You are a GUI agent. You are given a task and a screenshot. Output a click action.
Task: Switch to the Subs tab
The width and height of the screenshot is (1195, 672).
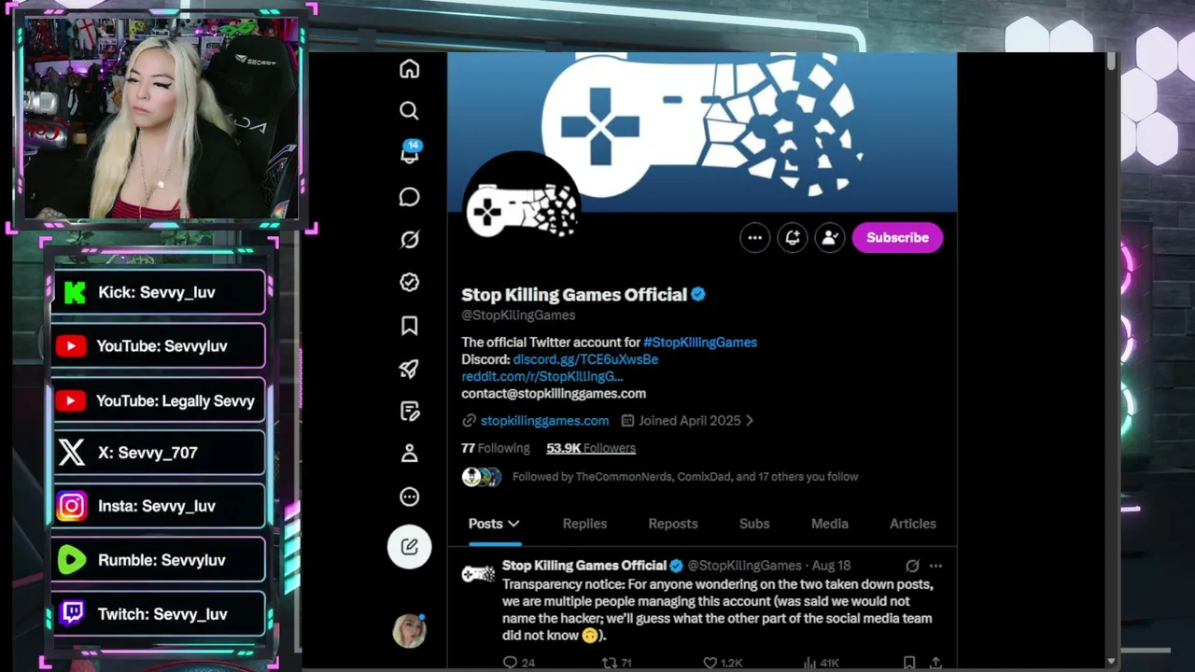coord(754,524)
